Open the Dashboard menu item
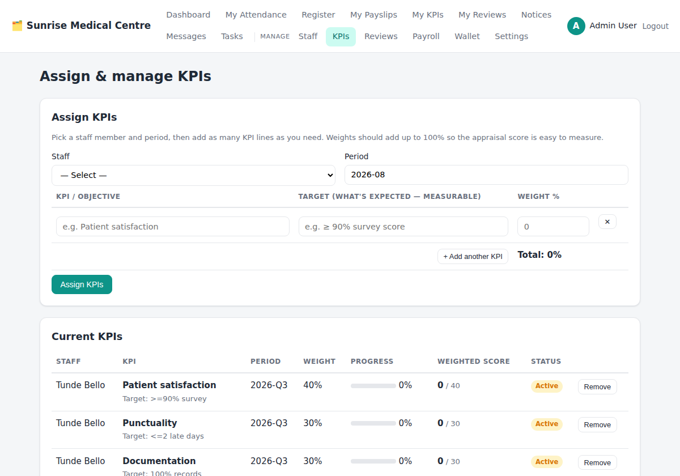Viewport: 680px width, 476px height. pyautogui.click(x=188, y=15)
